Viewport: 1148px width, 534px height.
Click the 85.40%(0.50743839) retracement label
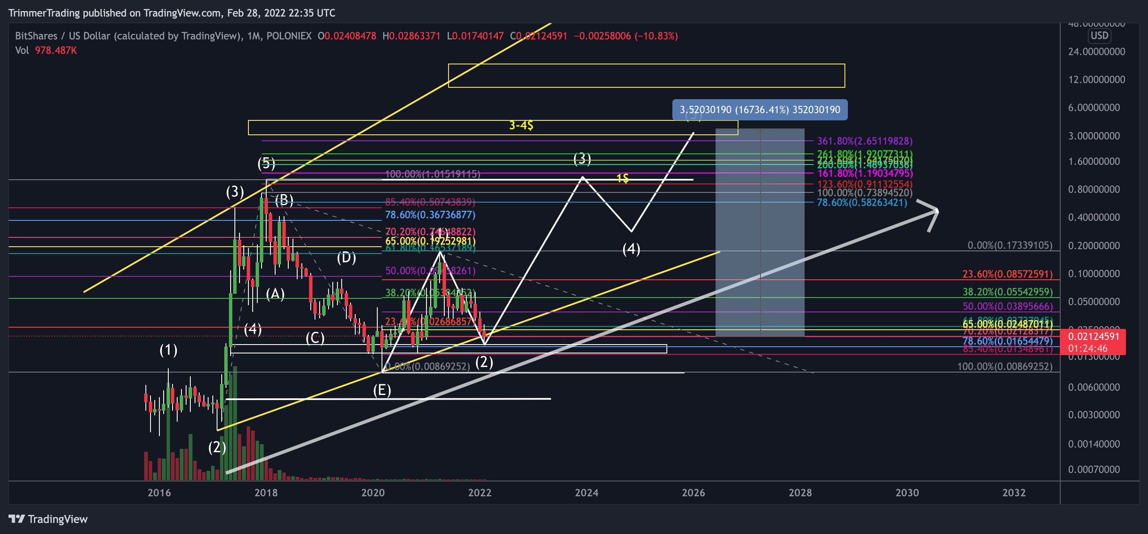pos(430,202)
